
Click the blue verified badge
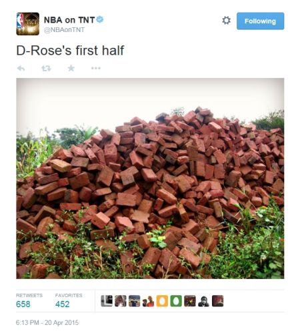100,19
